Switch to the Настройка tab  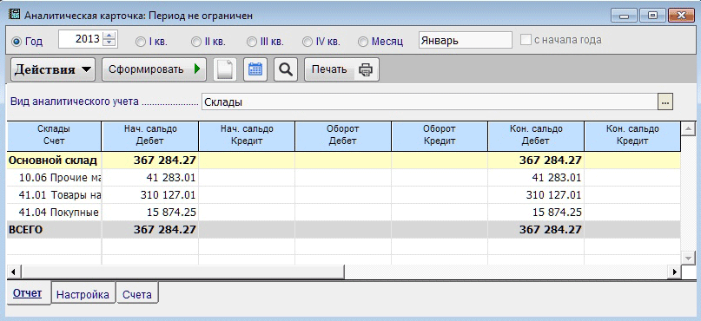coord(83,294)
